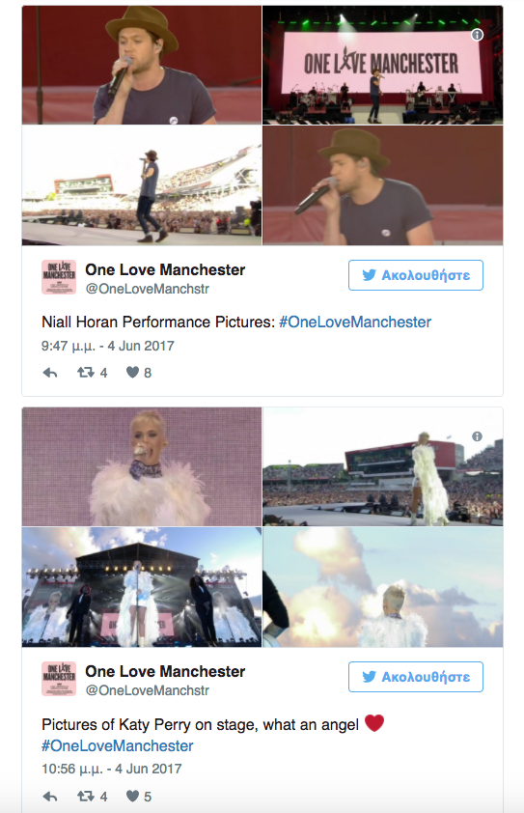View Katy Perry wide stage photo
The height and width of the screenshot is (813, 524).
click(x=142, y=587)
